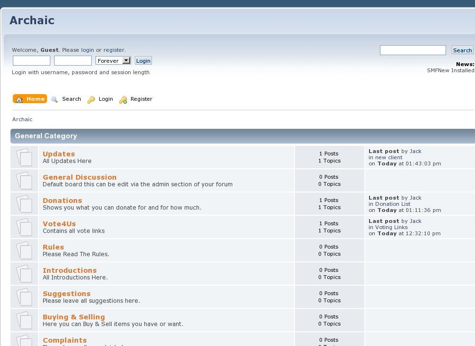
Task: Open the Donation List topic link
Action: pos(392,204)
